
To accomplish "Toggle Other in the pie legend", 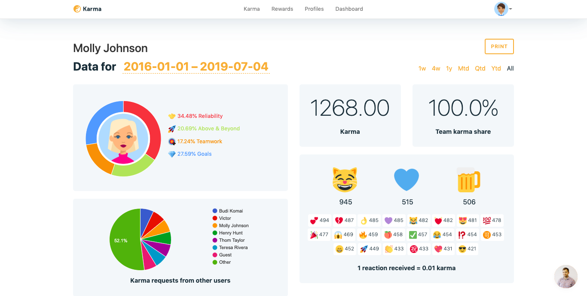I will (x=222, y=262).
